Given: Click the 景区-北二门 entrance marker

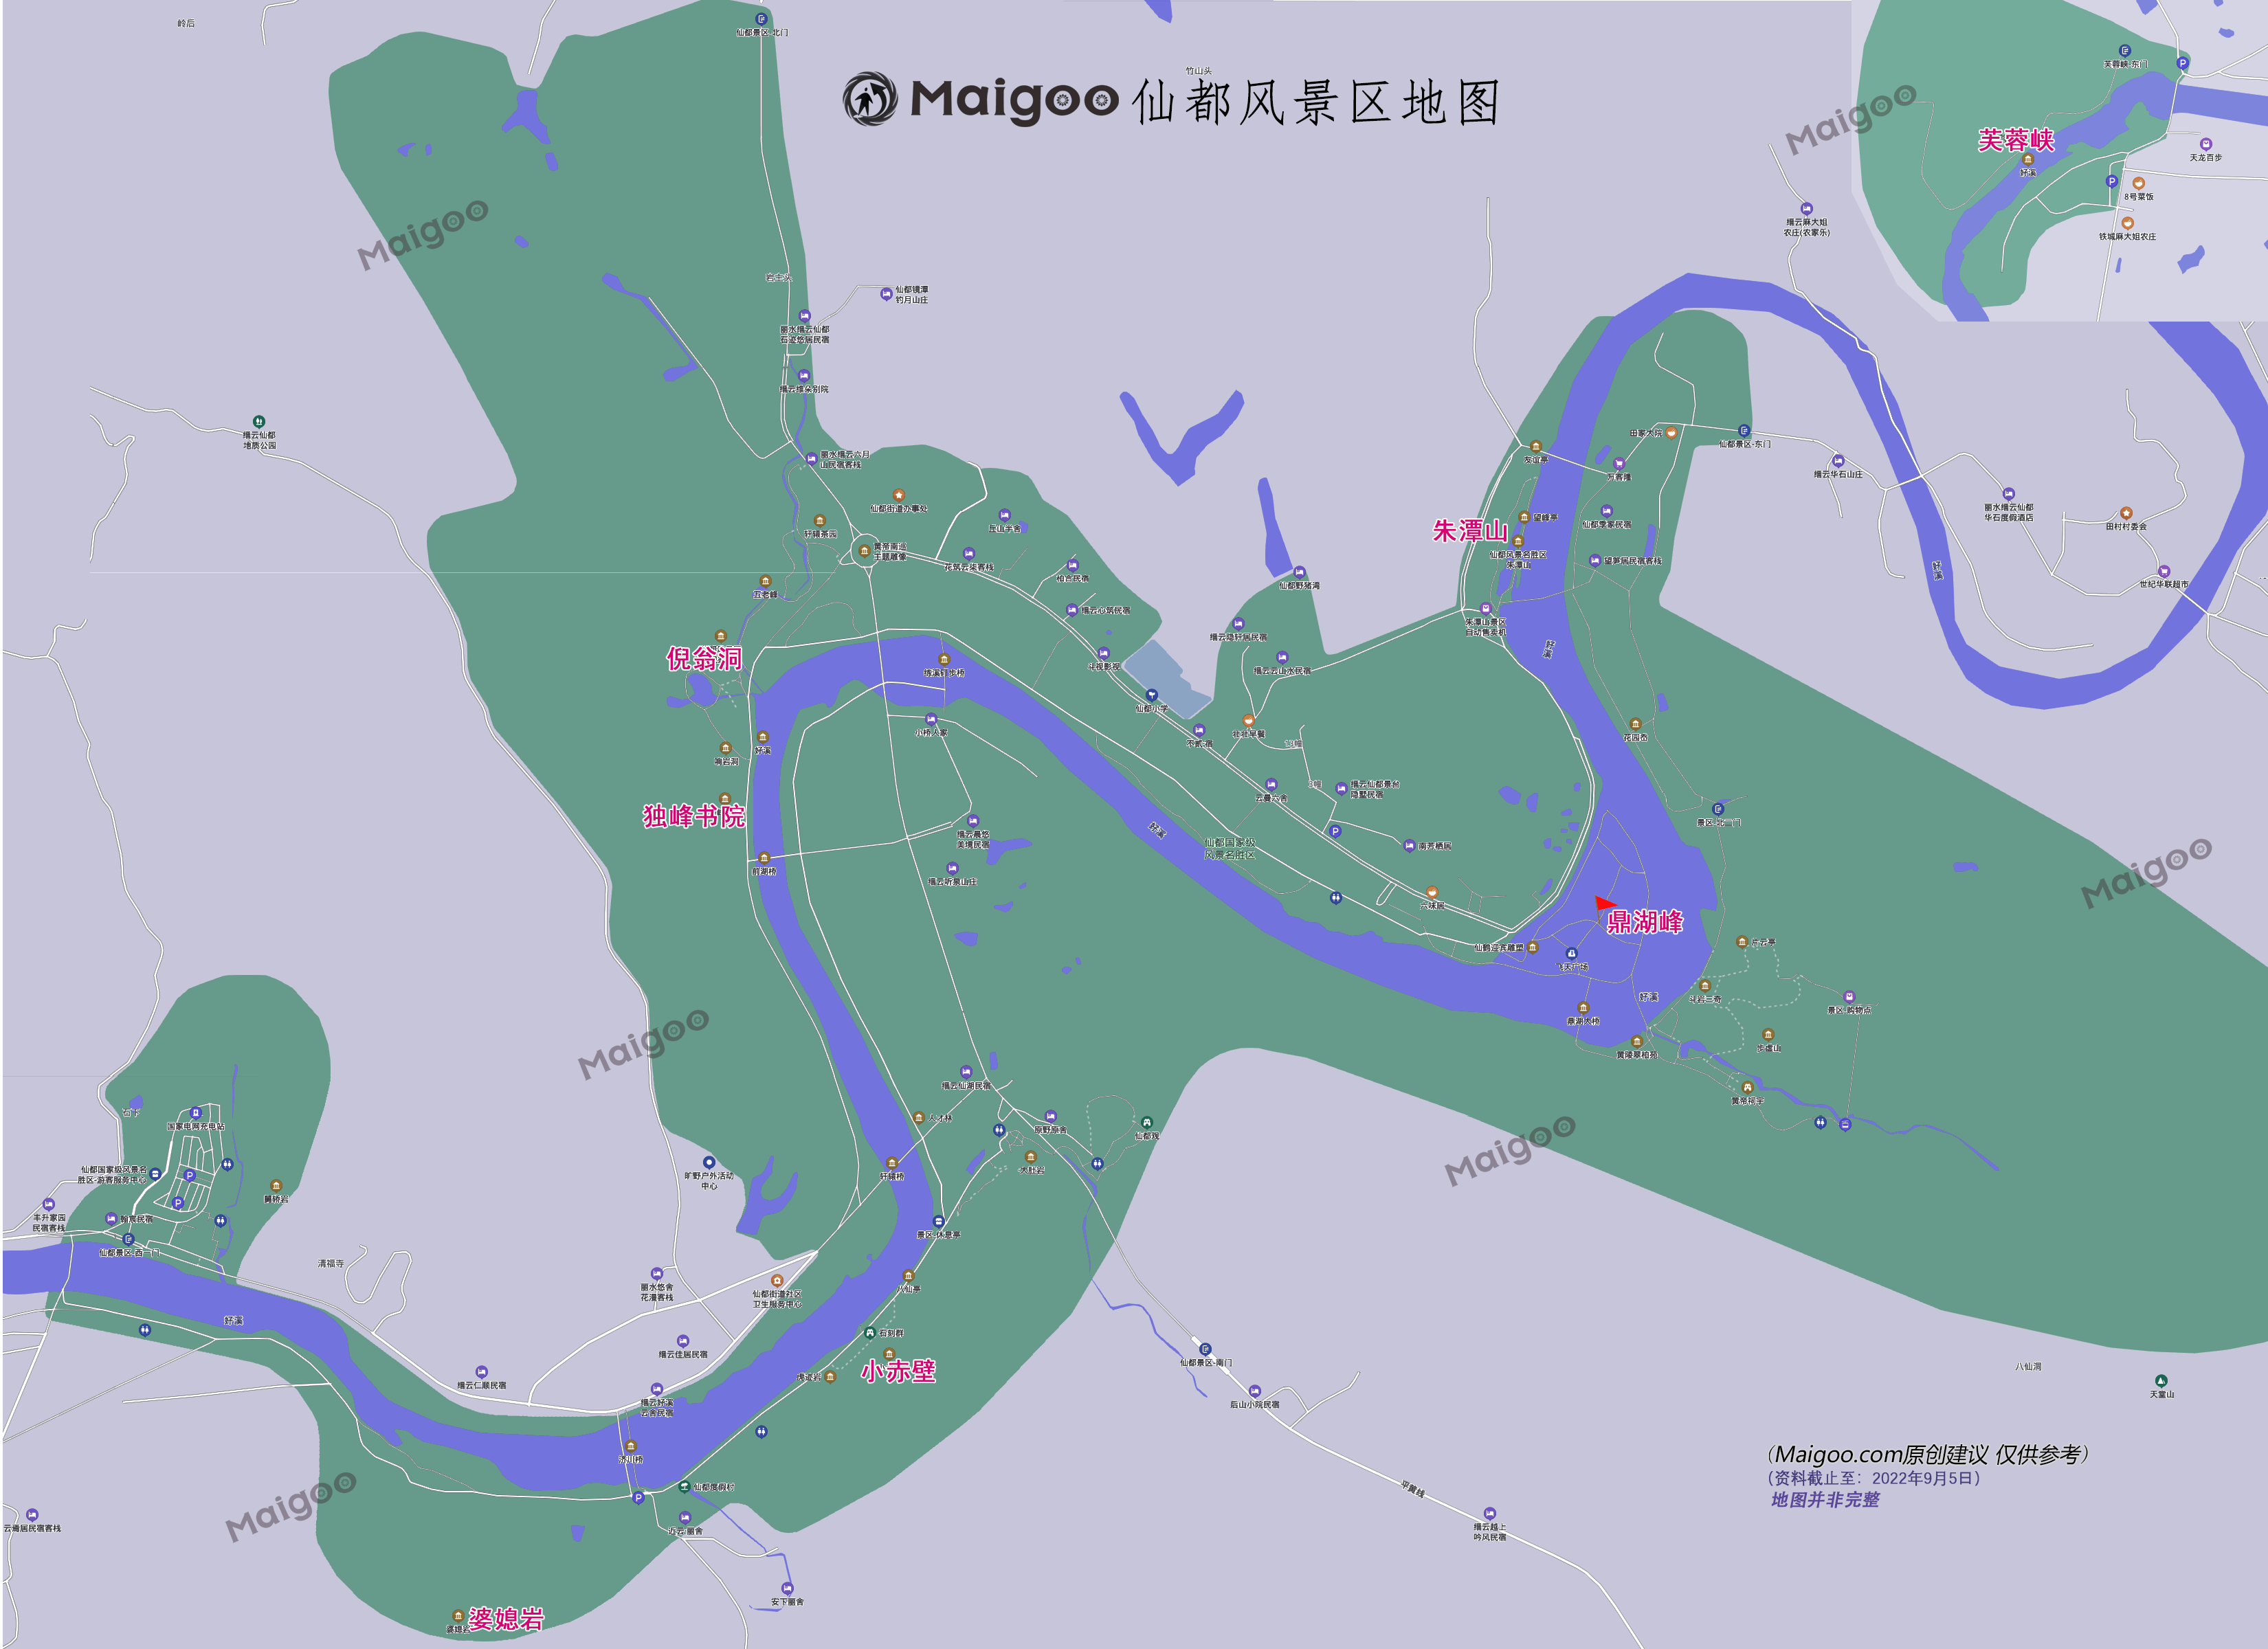Looking at the screenshot, I should (x=1718, y=809).
